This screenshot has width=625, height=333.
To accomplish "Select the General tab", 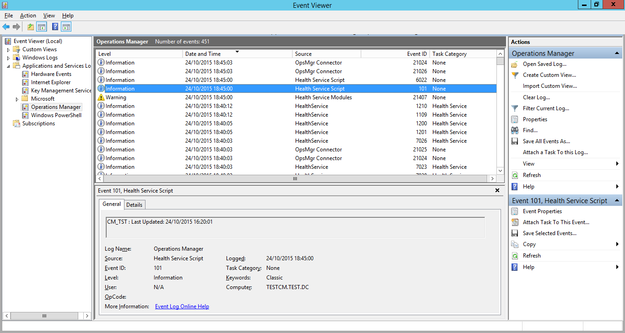I will pos(112,204).
